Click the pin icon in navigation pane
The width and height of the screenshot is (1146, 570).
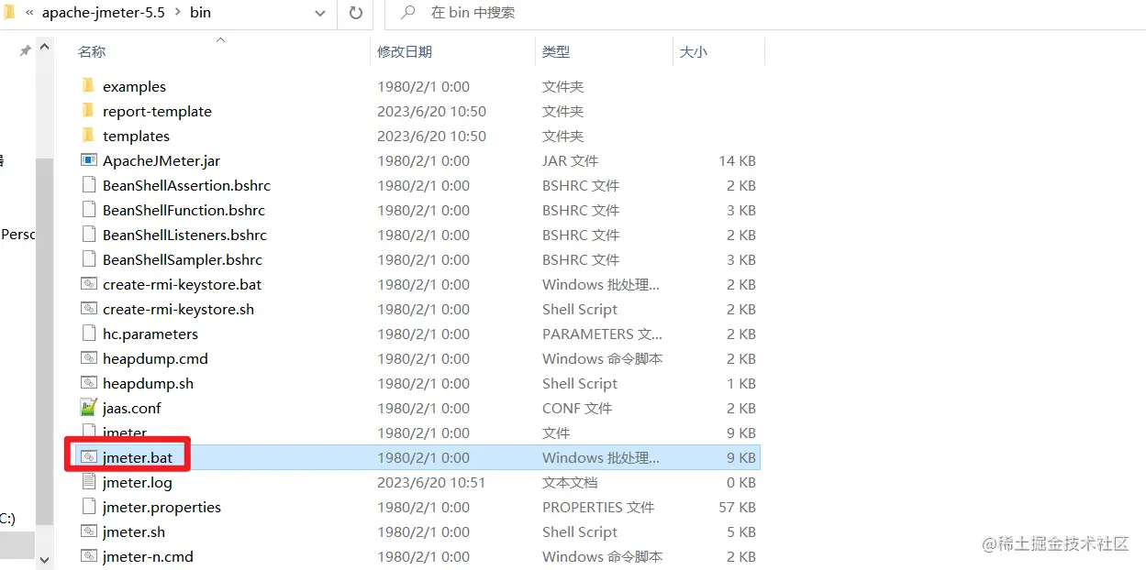click(x=26, y=51)
